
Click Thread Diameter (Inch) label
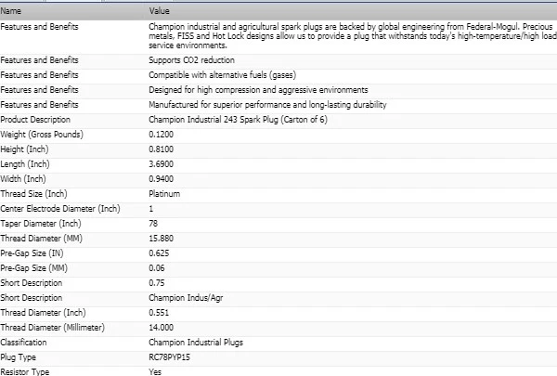click(x=43, y=313)
